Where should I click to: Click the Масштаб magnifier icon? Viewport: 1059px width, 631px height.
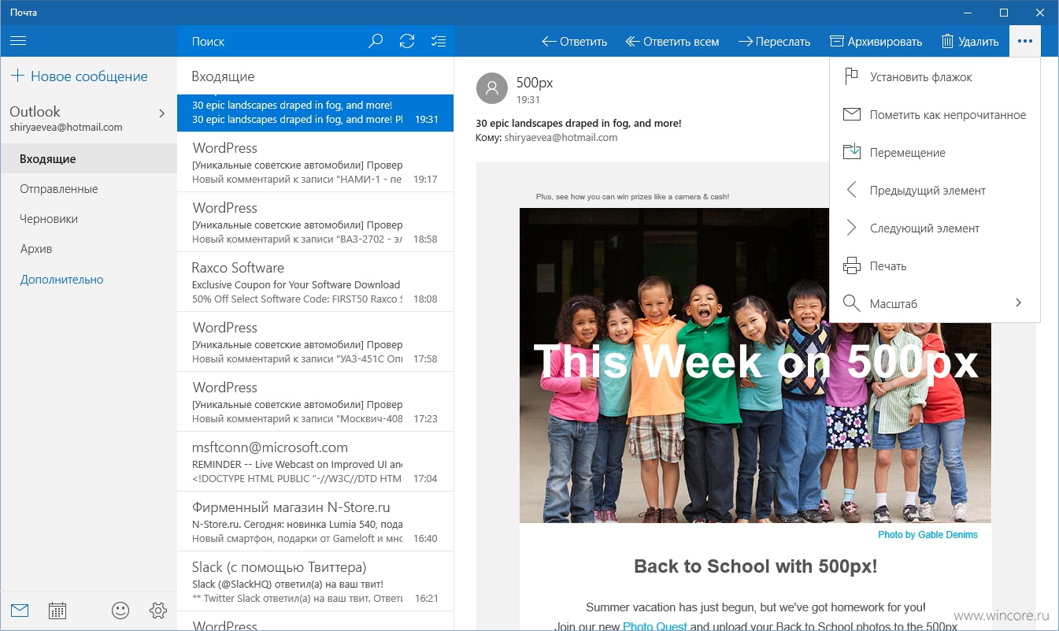click(x=851, y=303)
